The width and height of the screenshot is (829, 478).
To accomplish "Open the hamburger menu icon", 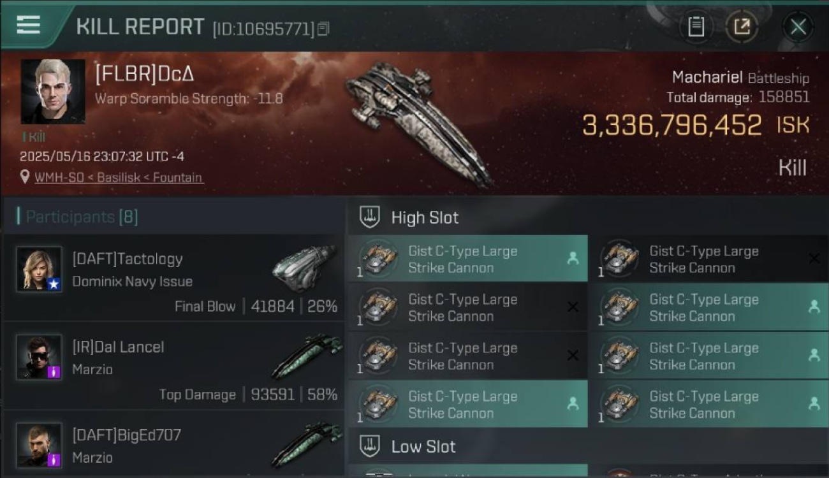I will tap(28, 25).
